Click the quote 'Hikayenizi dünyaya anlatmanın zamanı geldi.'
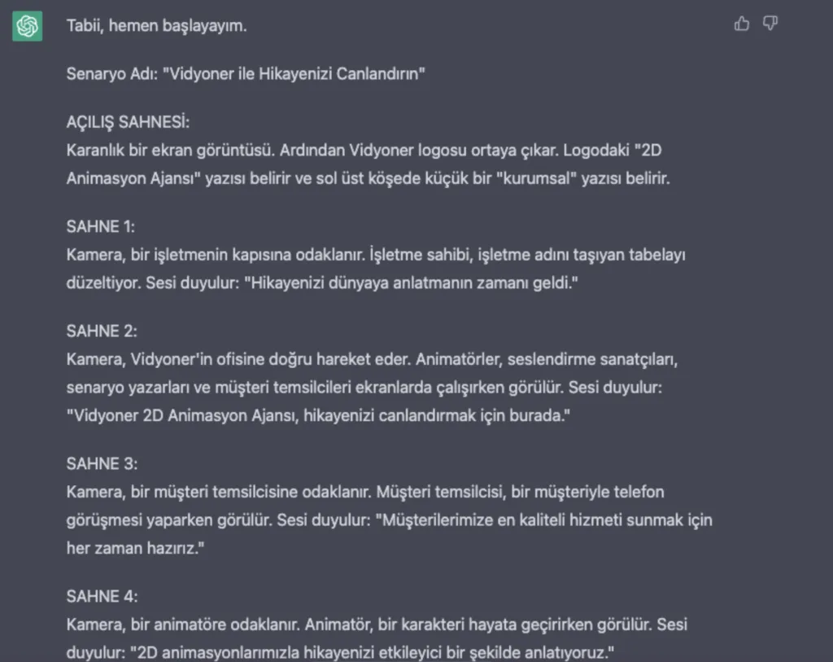 tap(411, 283)
